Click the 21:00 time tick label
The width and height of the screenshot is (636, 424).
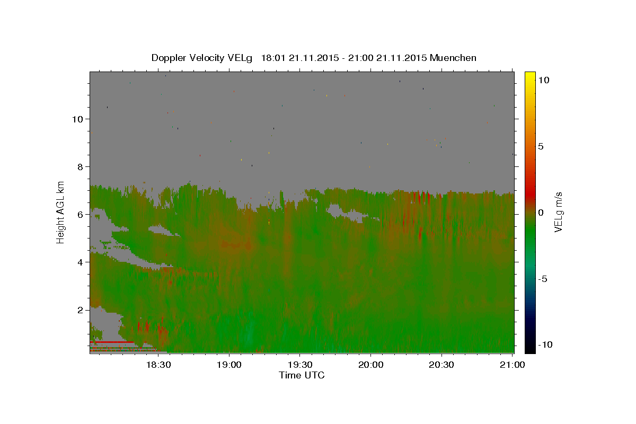[x=512, y=365]
